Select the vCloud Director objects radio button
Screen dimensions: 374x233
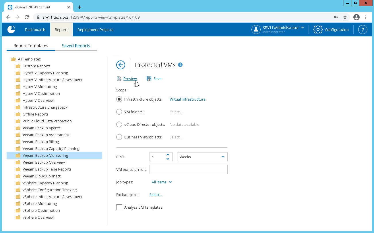click(x=119, y=124)
